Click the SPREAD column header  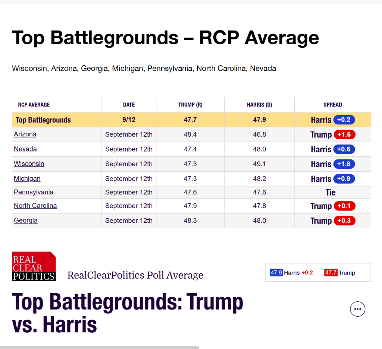click(332, 105)
